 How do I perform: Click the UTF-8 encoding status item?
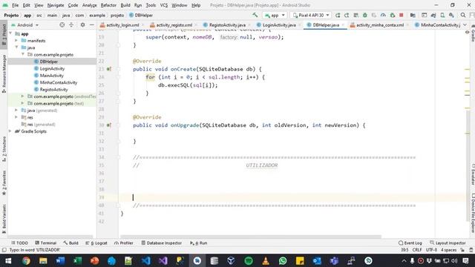pyautogui.click(x=431, y=250)
